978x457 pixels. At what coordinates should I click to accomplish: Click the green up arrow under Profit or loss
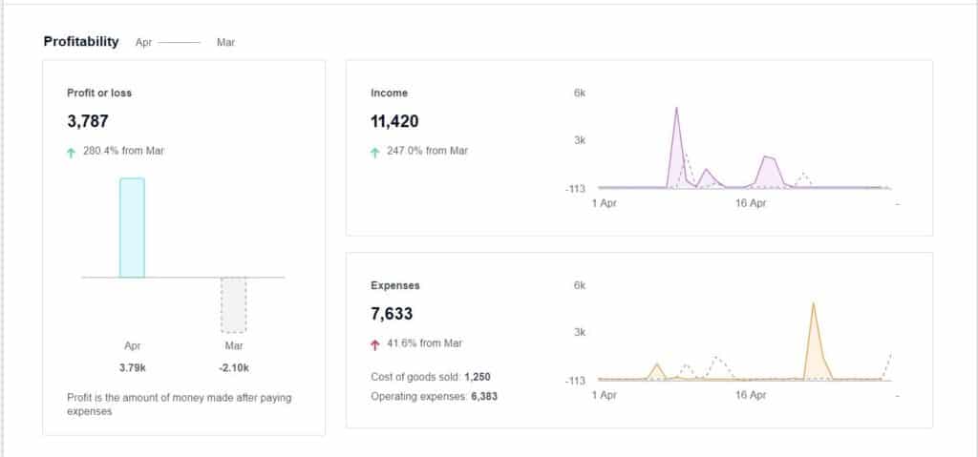[x=72, y=151]
